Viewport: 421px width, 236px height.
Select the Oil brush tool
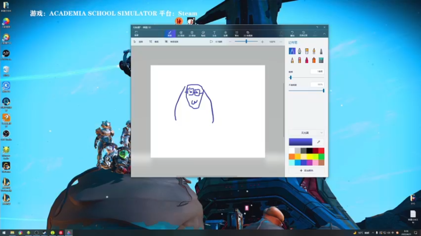(307, 51)
